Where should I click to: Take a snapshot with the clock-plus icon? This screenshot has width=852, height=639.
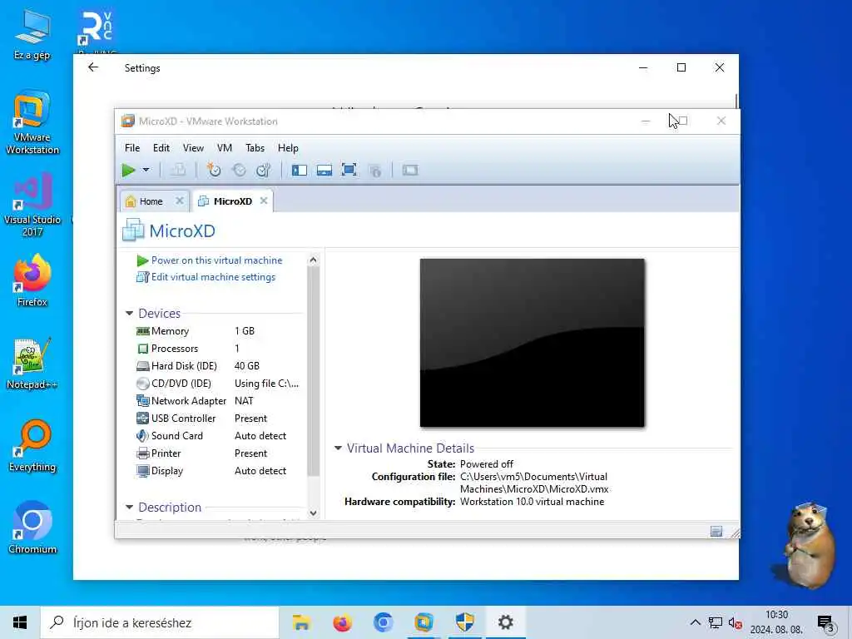(214, 170)
